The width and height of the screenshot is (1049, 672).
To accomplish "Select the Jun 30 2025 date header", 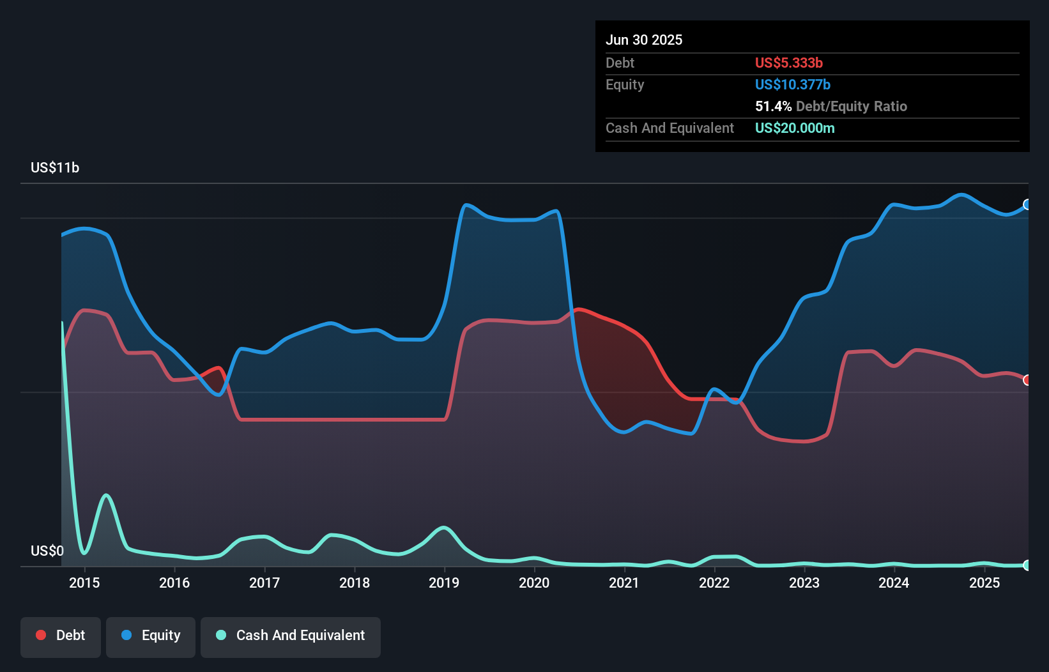I will point(644,40).
